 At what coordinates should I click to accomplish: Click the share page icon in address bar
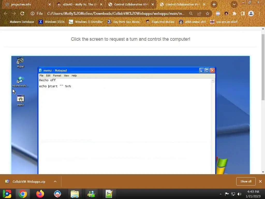(x=199, y=13)
